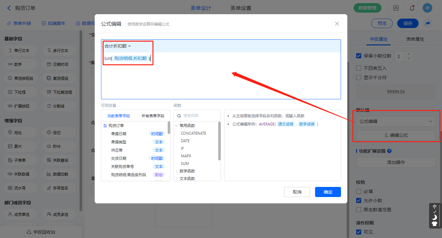Enable the 显示千分符 checkbox
Viewport: 442px width, 238px height.
[359, 78]
